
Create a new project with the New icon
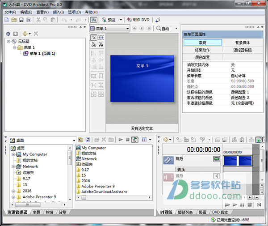coord(7,20)
